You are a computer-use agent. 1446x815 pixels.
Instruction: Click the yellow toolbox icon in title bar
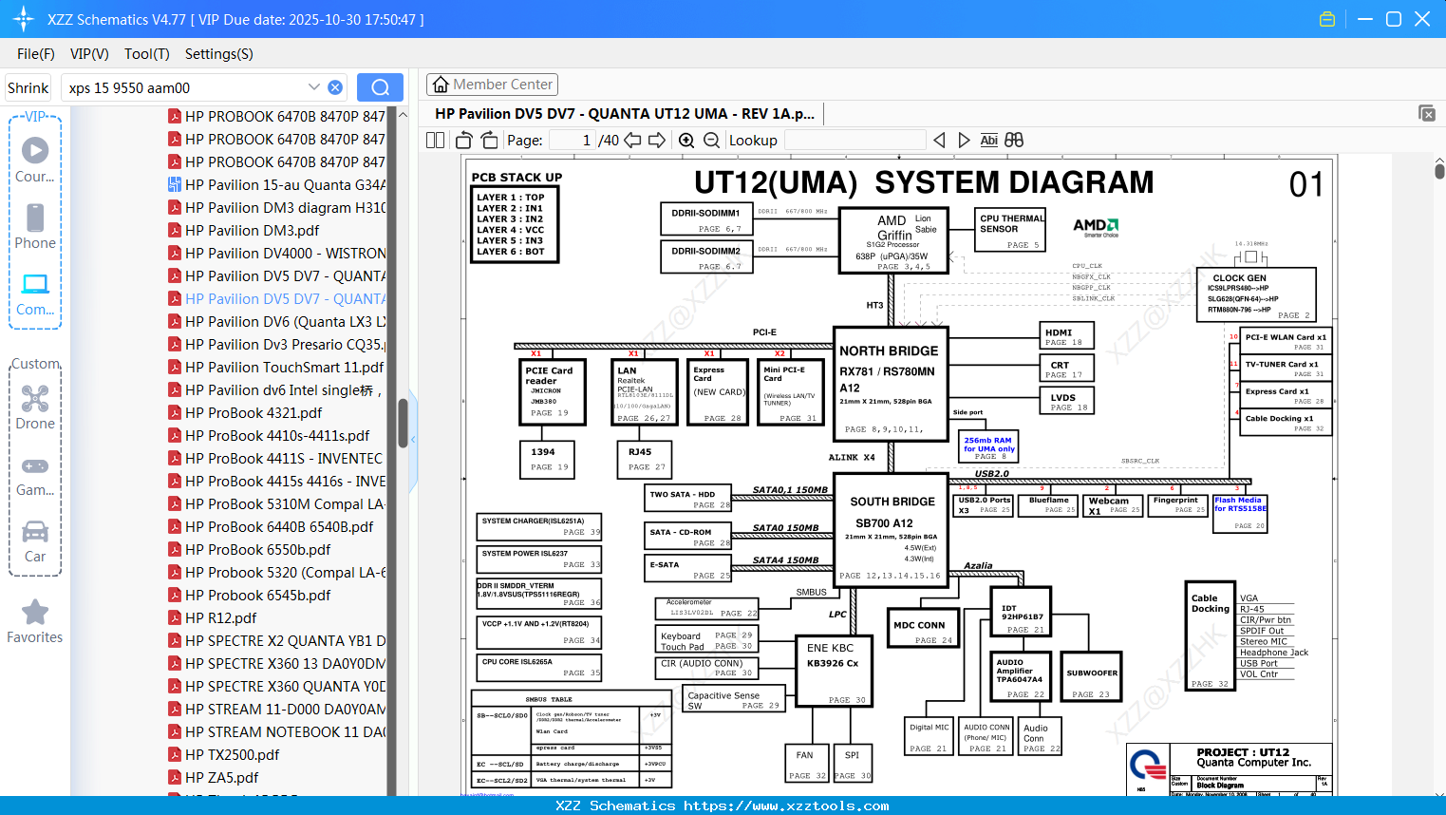coord(1327,19)
